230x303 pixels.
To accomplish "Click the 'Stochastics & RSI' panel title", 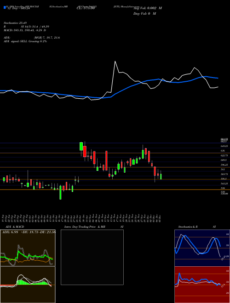I will coord(197,227).
